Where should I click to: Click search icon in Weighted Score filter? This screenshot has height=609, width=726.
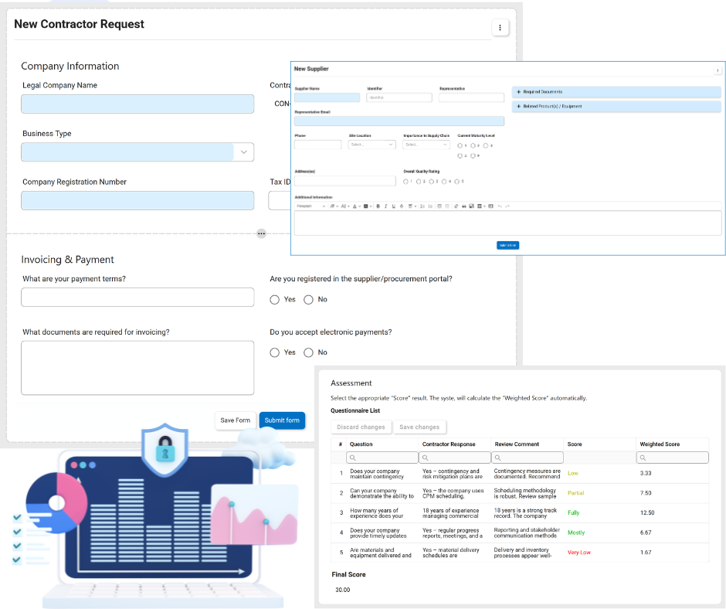643,458
